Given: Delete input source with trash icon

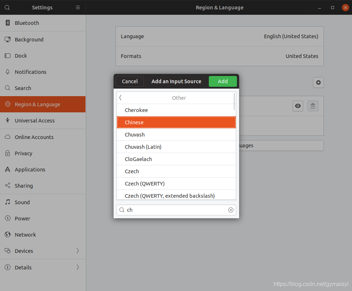Looking at the screenshot, I should [313, 106].
